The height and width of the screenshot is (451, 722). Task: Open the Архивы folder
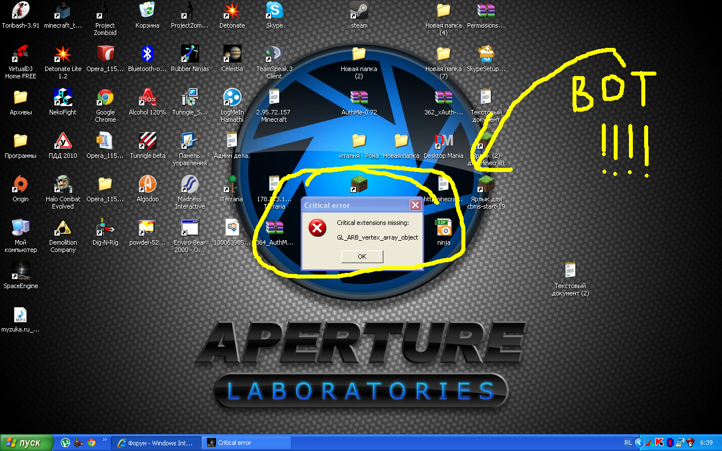(21, 102)
